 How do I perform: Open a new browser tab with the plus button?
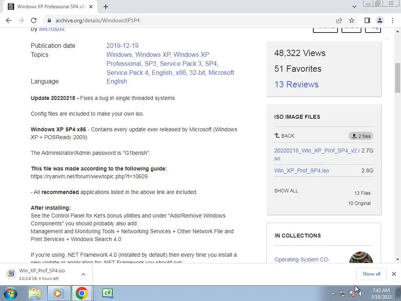106,7
